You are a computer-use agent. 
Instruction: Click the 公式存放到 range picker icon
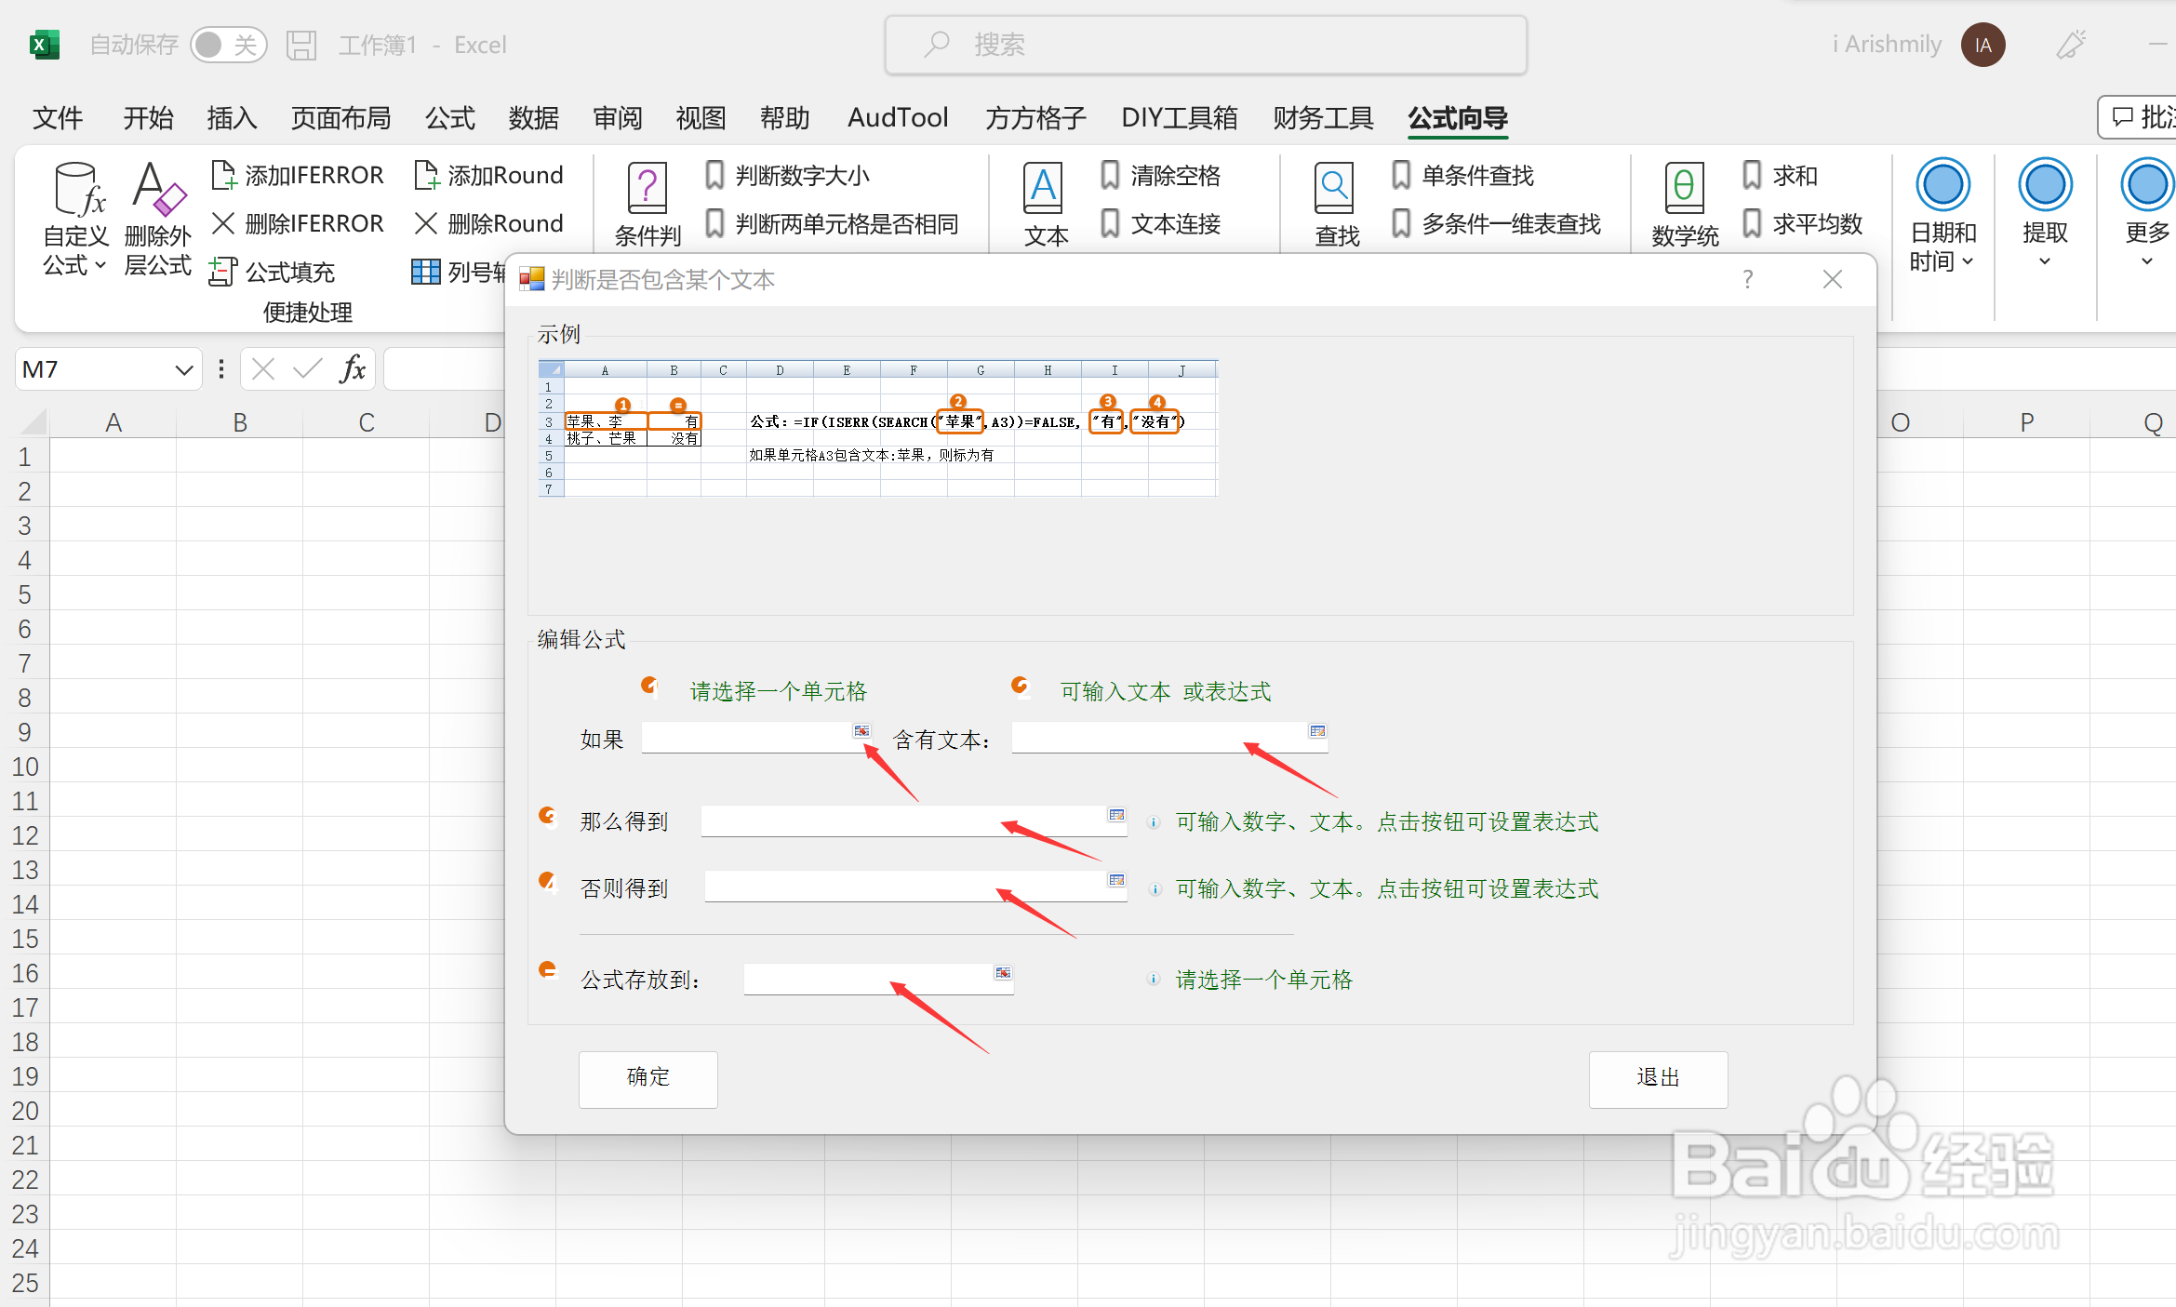(x=1003, y=973)
